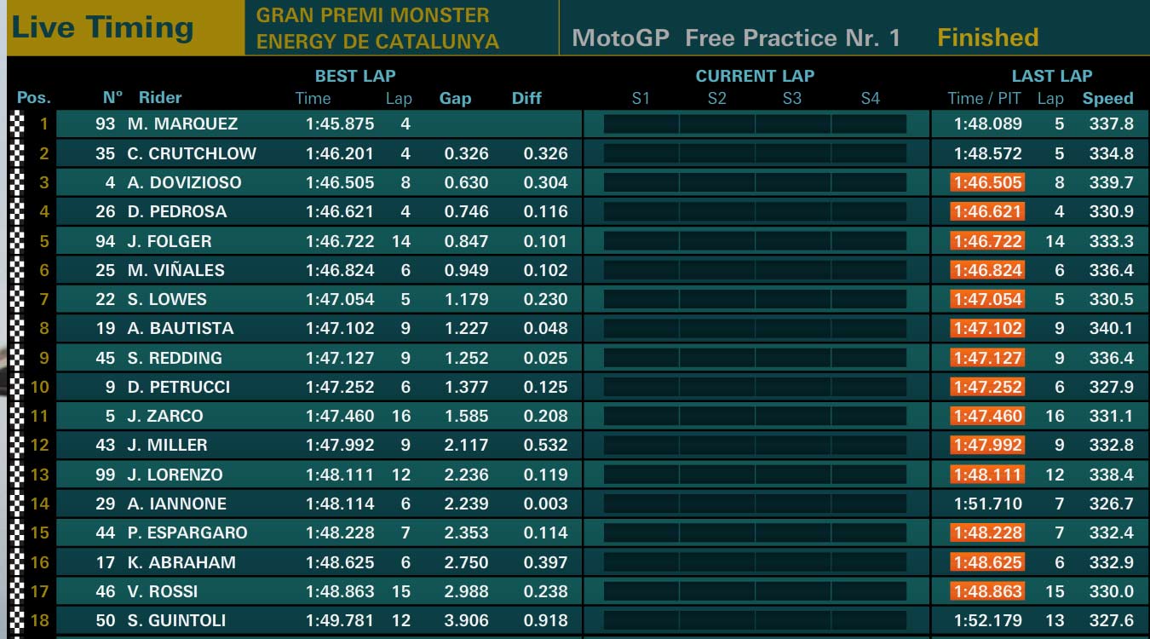Select rider A. DOVIZIOSO name
Image resolution: width=1150 pixels, height=639 pixels.
(x=185, y=182)
